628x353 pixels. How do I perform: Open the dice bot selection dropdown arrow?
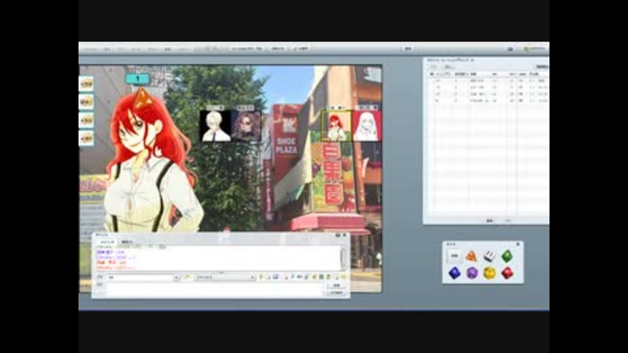point(253,277)
